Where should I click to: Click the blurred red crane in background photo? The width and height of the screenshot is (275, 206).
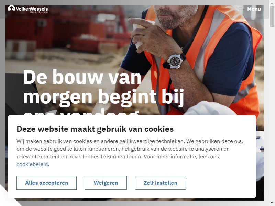pyautogui.click(x=70, y=30)
